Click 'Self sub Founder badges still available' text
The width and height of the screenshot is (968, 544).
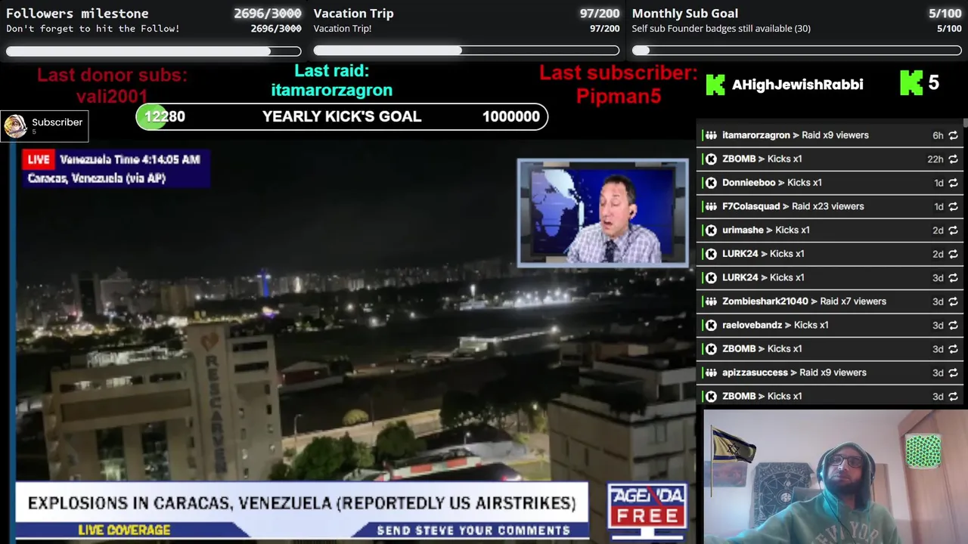721,29
